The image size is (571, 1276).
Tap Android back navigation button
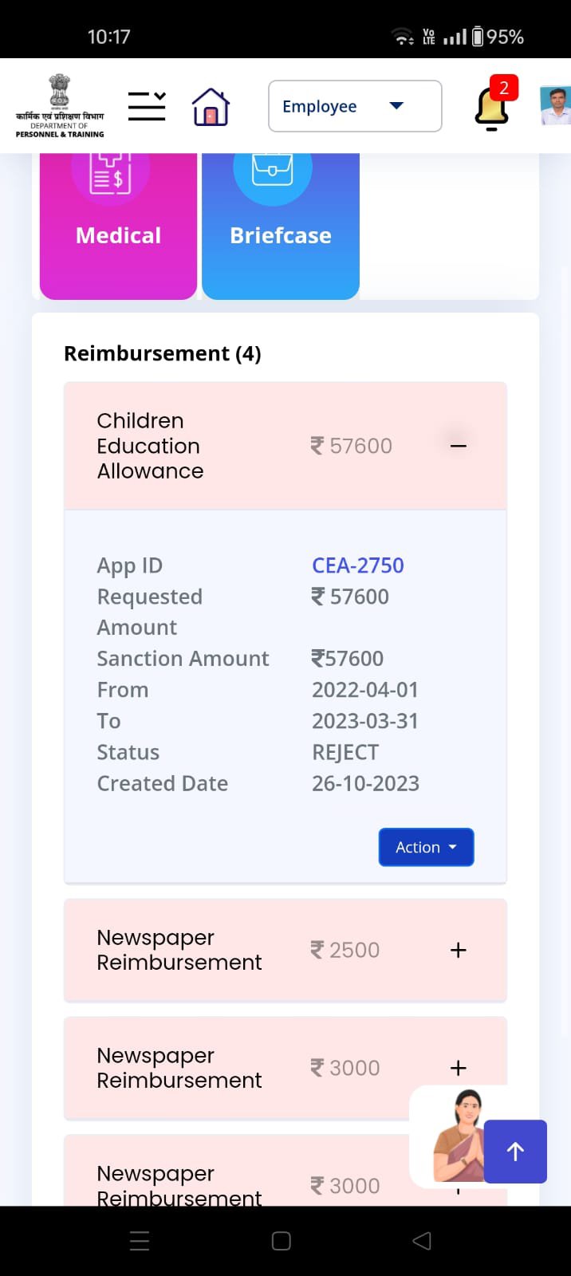[x=422, y=1241]
